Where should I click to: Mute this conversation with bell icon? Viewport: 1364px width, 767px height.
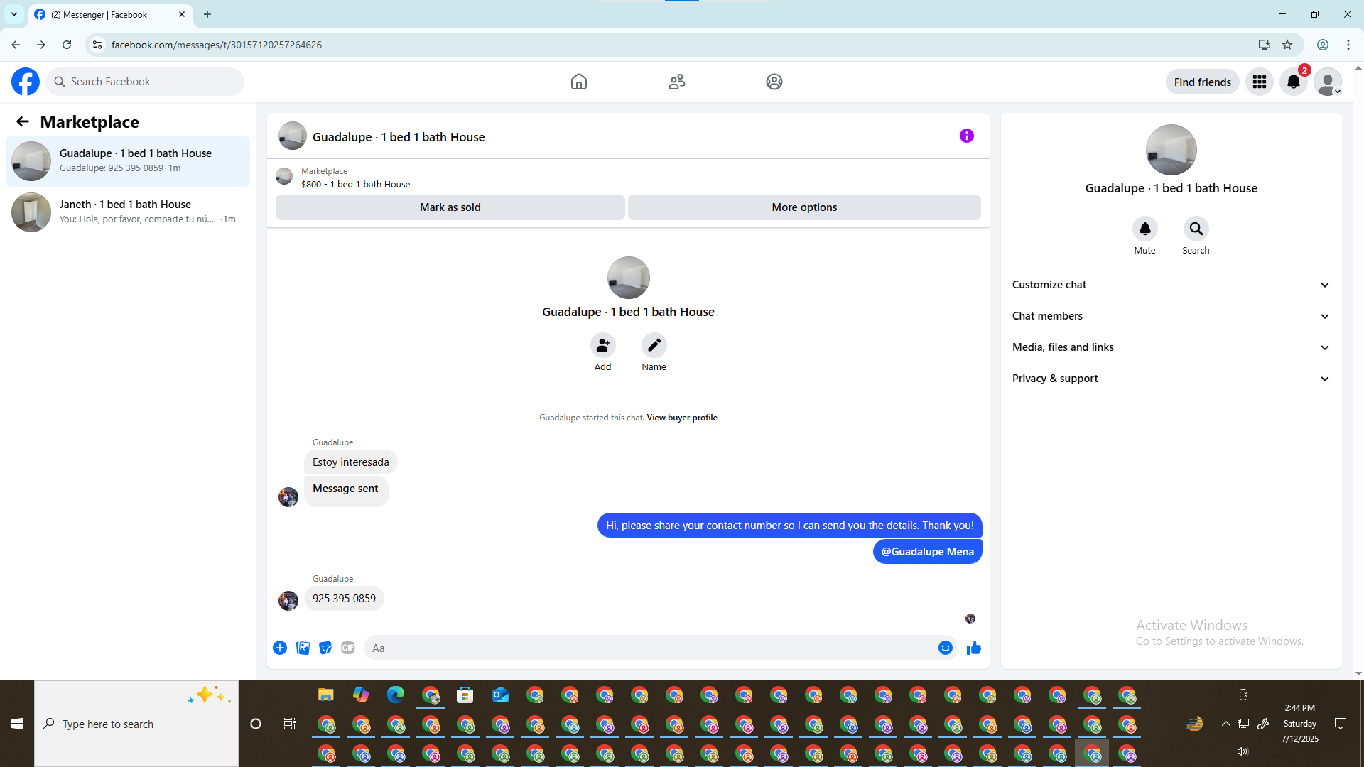[1144, 229]
